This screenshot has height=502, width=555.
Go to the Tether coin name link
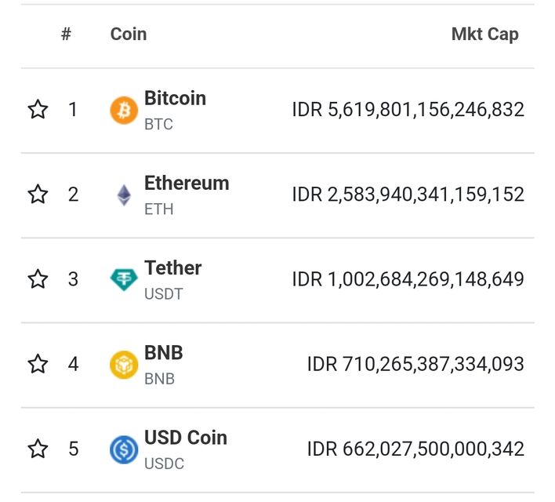[172, 268]
